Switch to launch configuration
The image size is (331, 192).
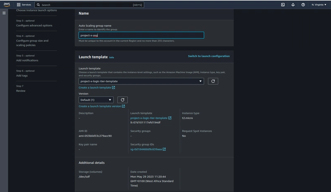209,56
